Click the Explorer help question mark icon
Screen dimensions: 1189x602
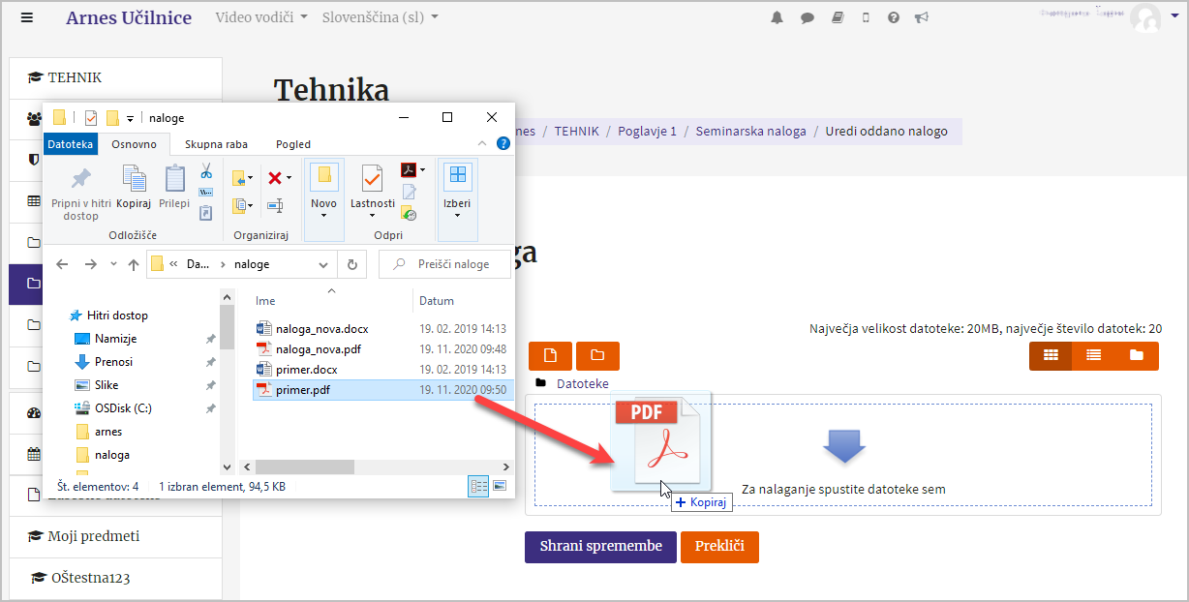click(503, 143)
